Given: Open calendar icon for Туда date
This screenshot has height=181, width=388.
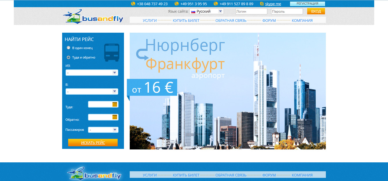Looking at the screenshot, I should point(115,104).
